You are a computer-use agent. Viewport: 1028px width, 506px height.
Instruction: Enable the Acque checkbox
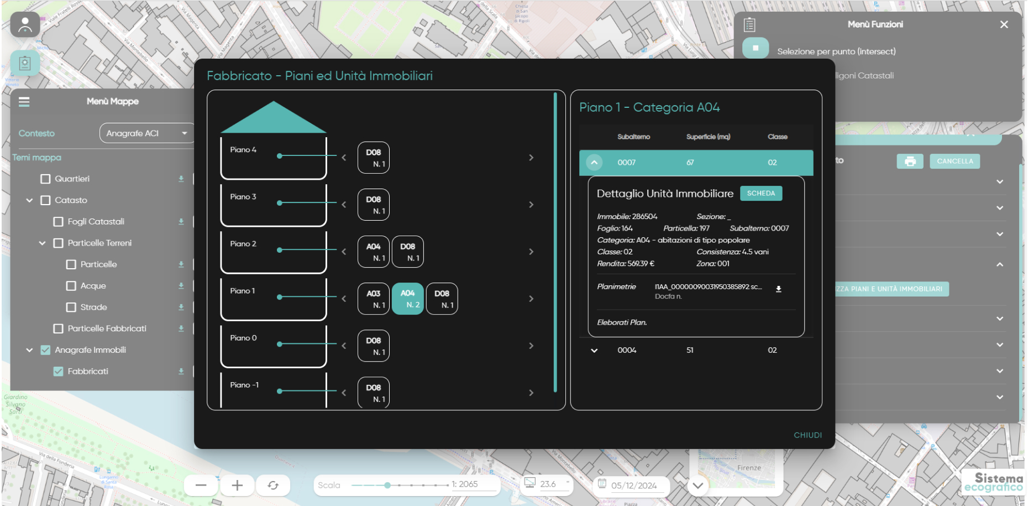71,286
